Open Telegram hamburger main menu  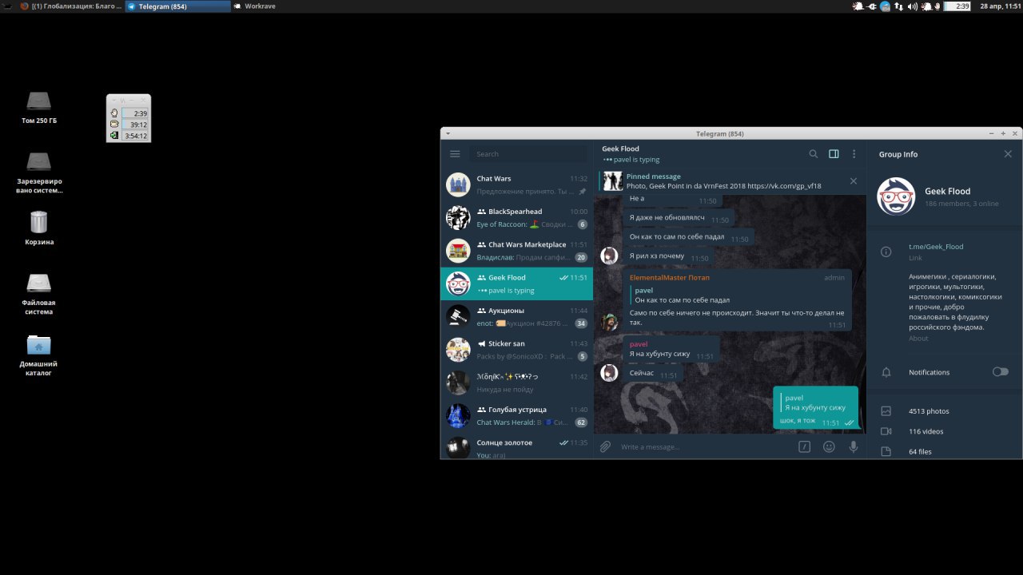(x=455, y=154)
